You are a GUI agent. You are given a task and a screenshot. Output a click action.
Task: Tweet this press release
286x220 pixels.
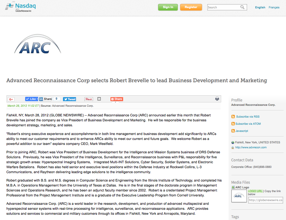click(x=69, y=99)
